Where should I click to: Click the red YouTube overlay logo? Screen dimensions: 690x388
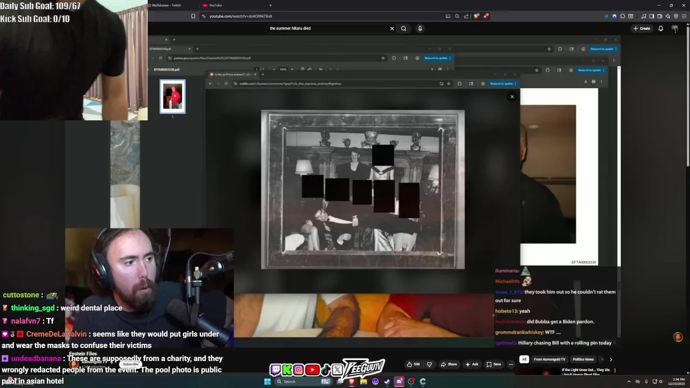coord(312,370)
